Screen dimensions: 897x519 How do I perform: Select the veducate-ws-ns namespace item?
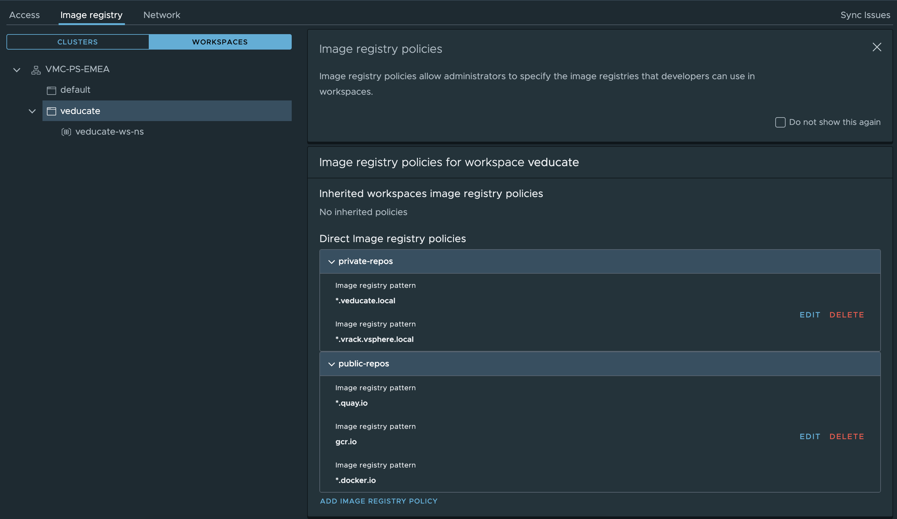pyautogui.click(x=109, y=132)
